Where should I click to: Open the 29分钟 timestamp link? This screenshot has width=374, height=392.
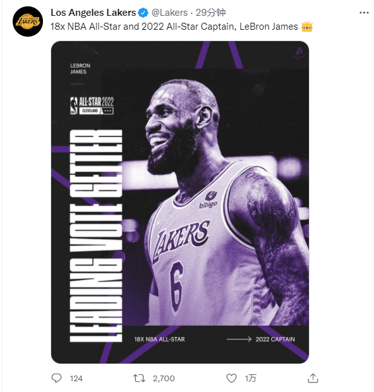[210, 13]
